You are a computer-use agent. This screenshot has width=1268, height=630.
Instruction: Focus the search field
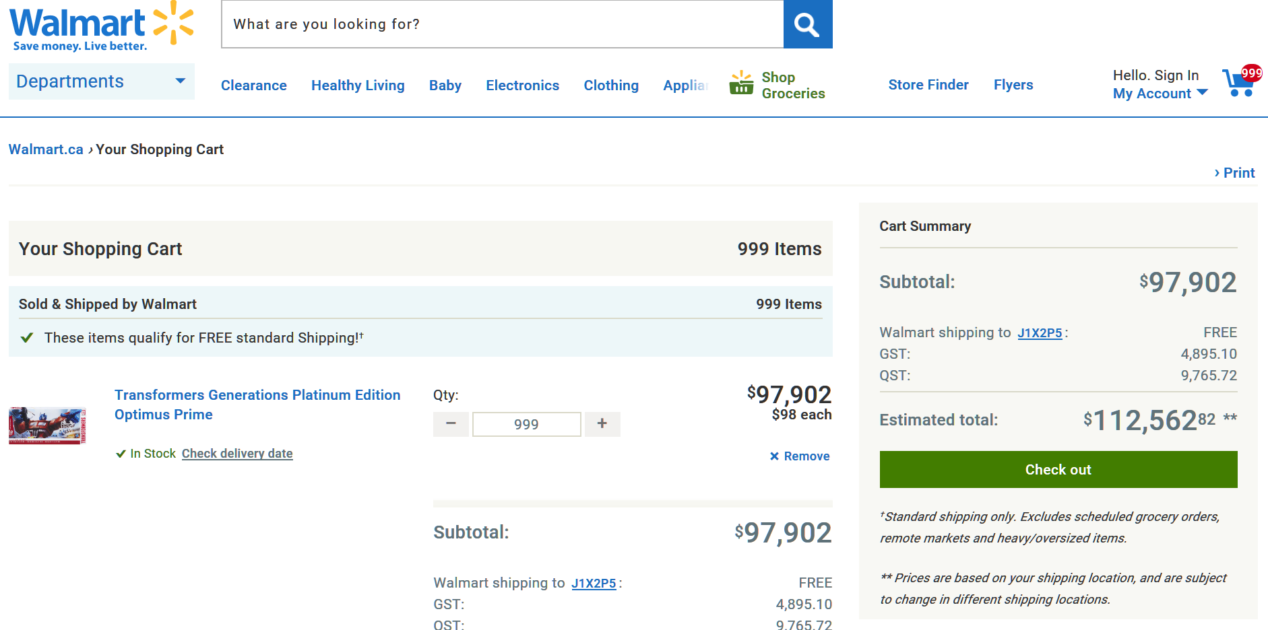point(503,24)
